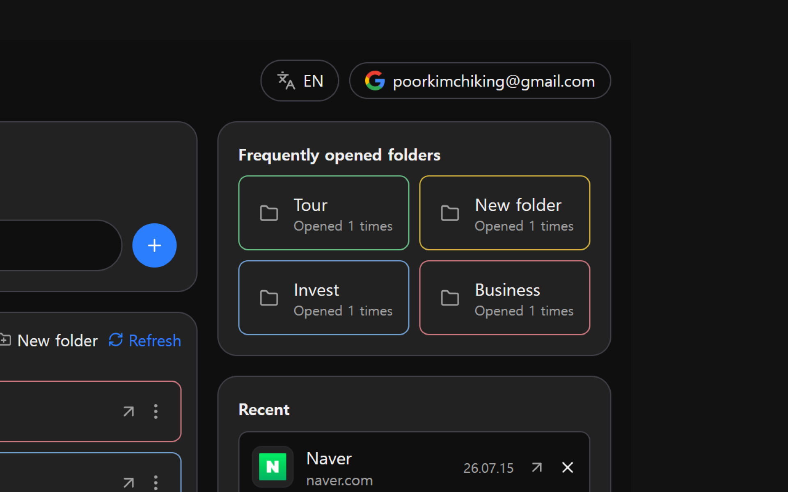The width and height of the screenshot is (788, 492).
Task: Open the Business folder card
Action: coord(504,298)
